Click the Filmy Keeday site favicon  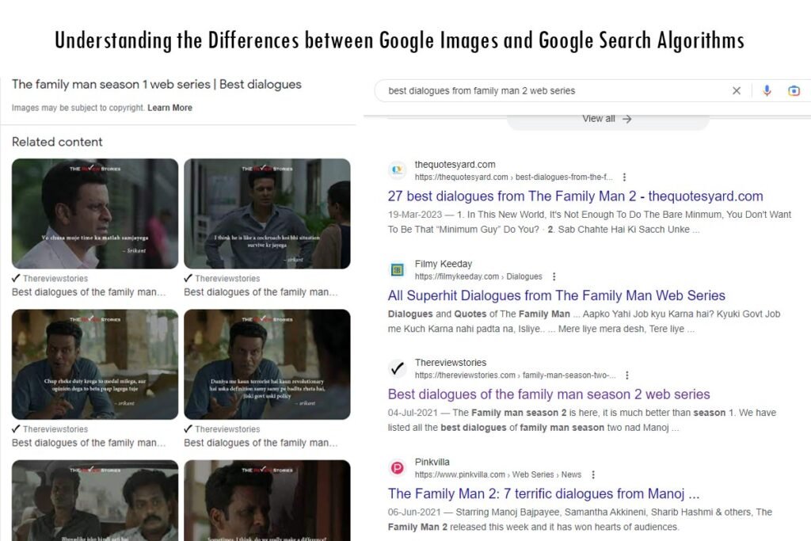pyautogui.click(x=396, y=269)
